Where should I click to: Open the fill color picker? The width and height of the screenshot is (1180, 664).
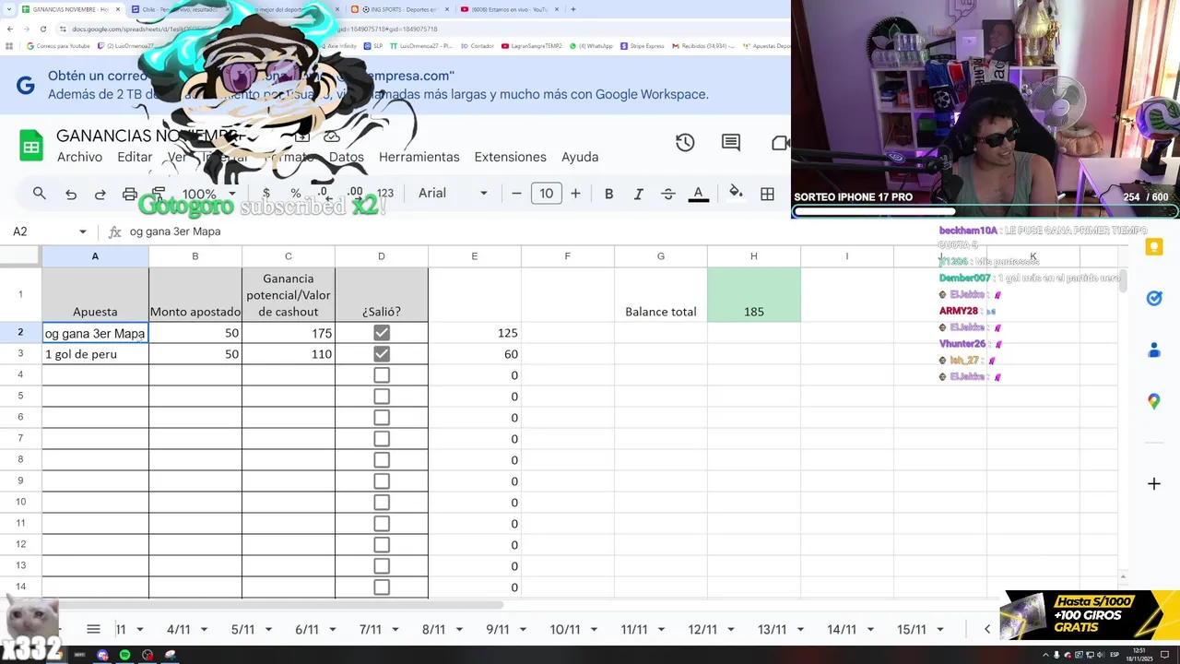736,193
